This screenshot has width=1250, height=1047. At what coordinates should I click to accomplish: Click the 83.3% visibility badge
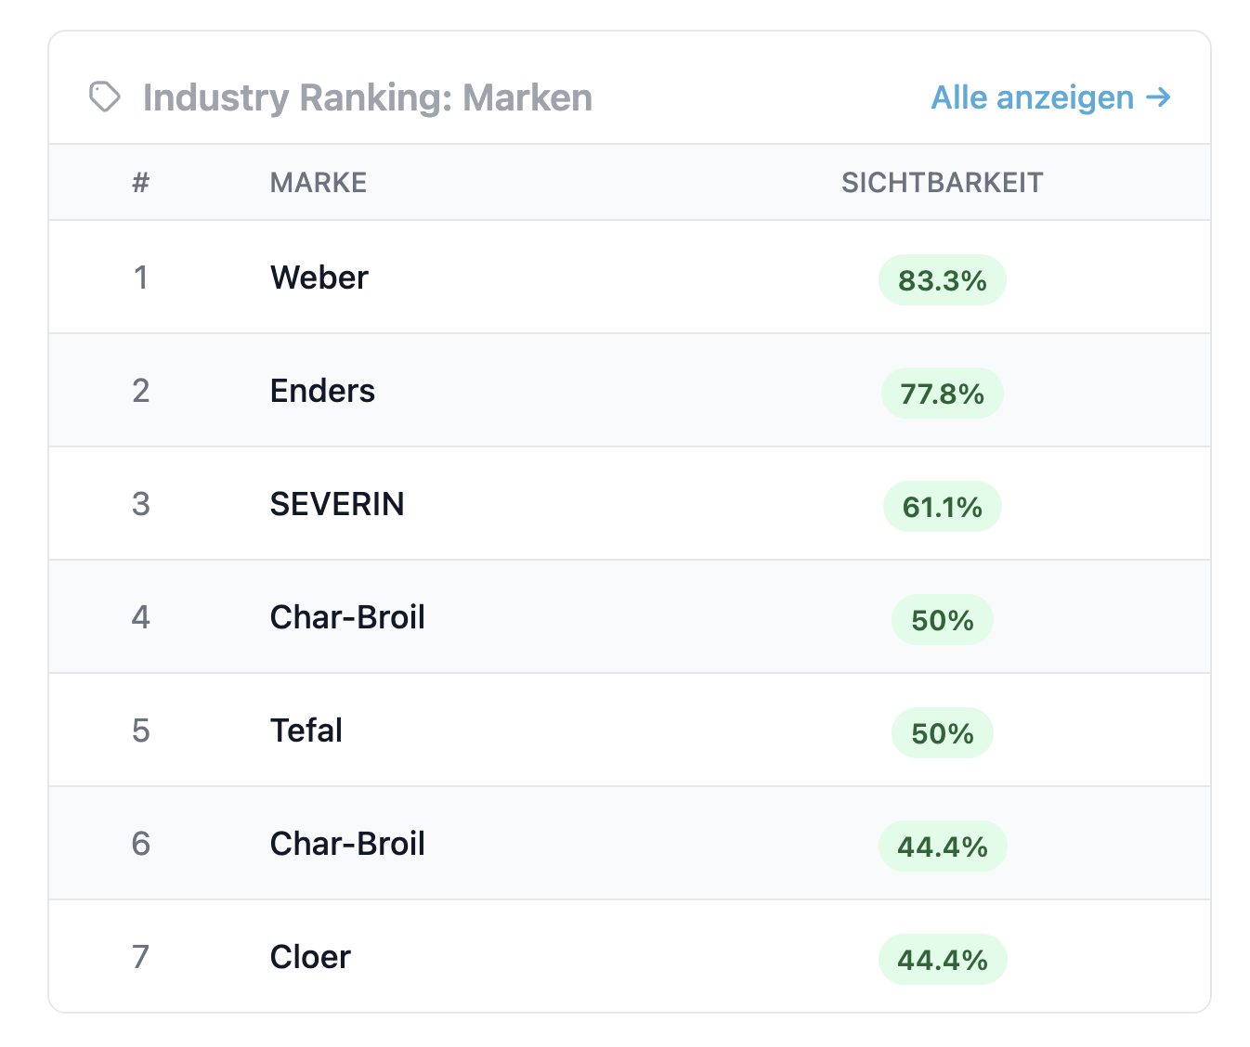[x=942, y=280]
